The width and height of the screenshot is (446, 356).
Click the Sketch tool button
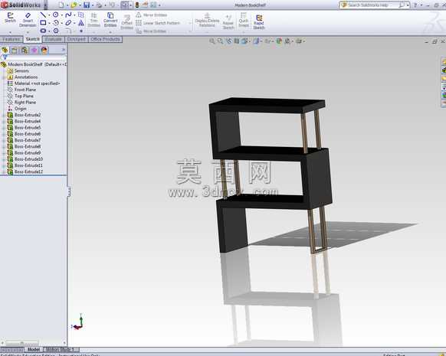point(10,18)
